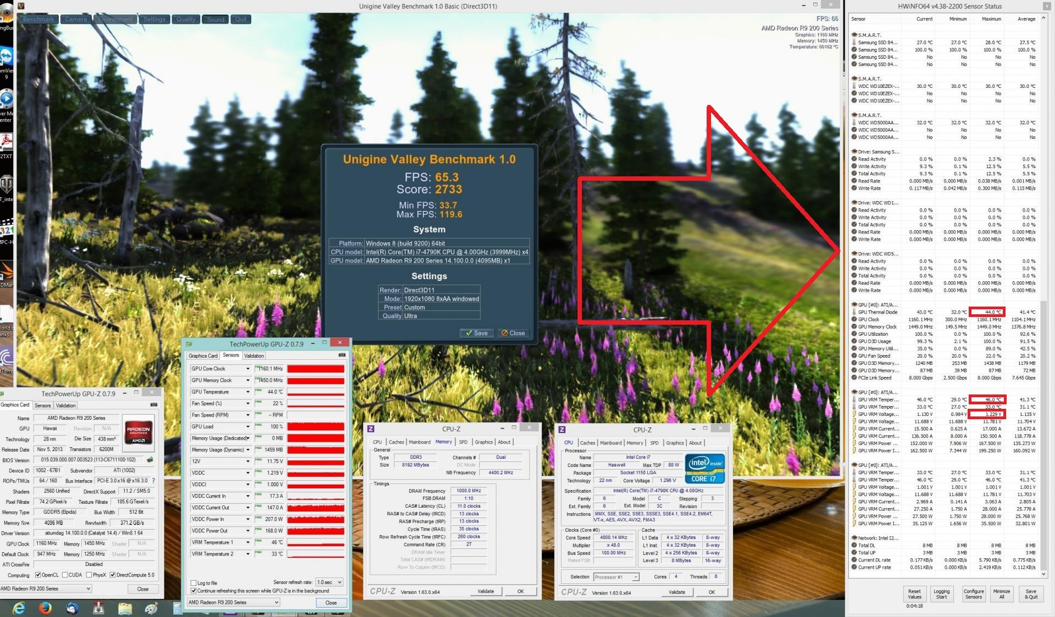Screen dimensions: 1055x617
Task: Click the Quit button in Valley Benchmark
Action: click(x=241, y=19)
